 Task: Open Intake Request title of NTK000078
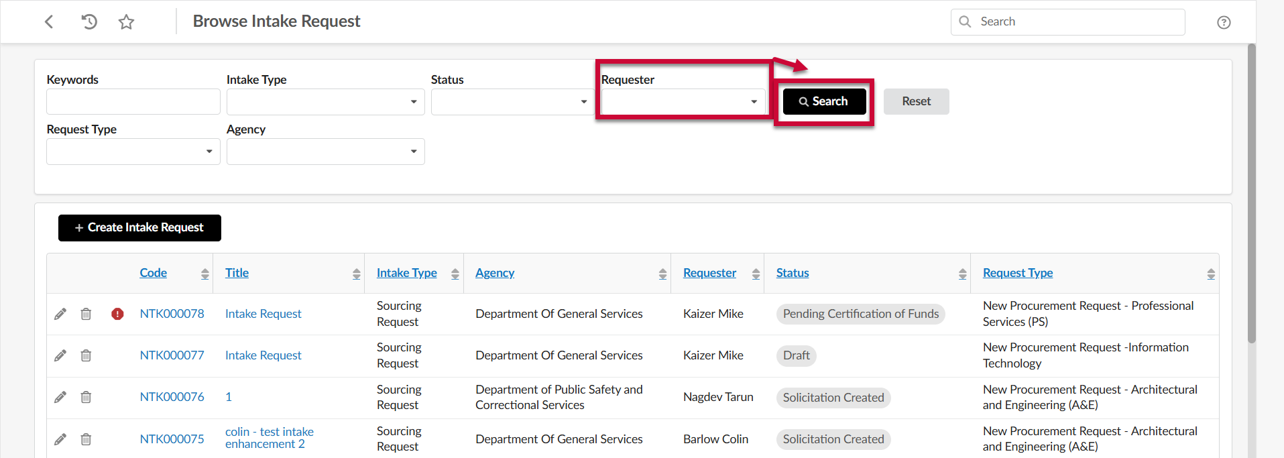tap(263, 314)
